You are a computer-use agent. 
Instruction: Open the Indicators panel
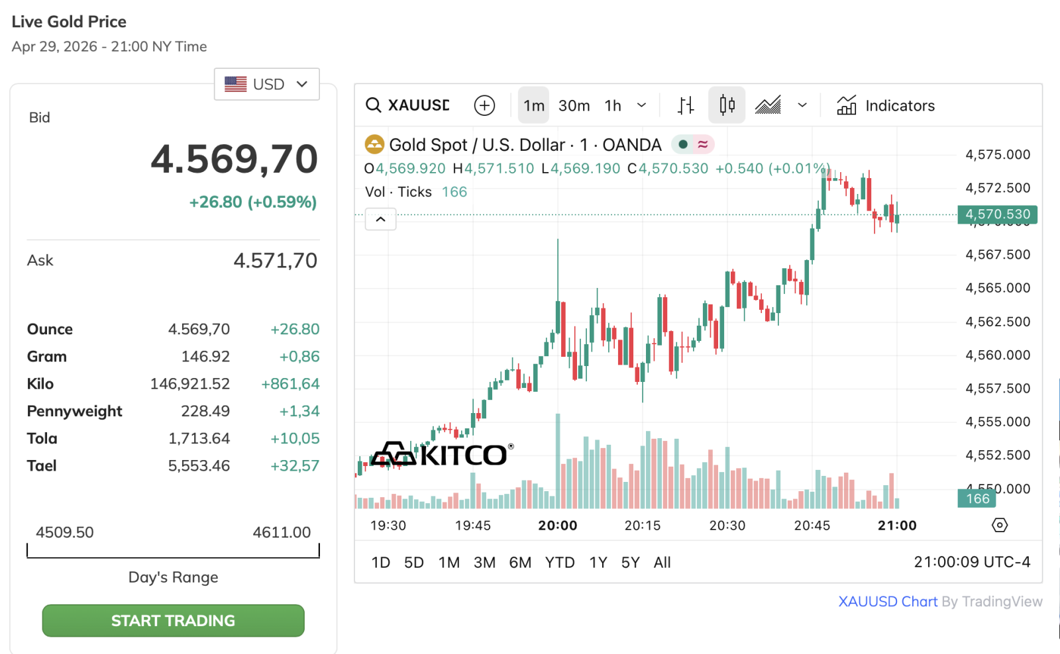click(x=886, y=105)
